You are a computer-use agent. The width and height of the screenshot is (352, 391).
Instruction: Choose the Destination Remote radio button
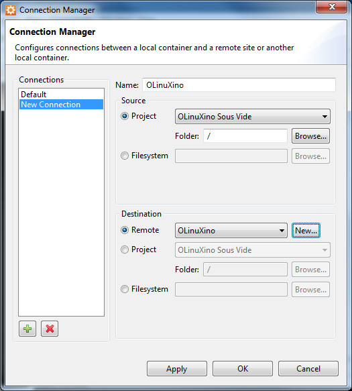pyautogui.click(x=125, y=230)
